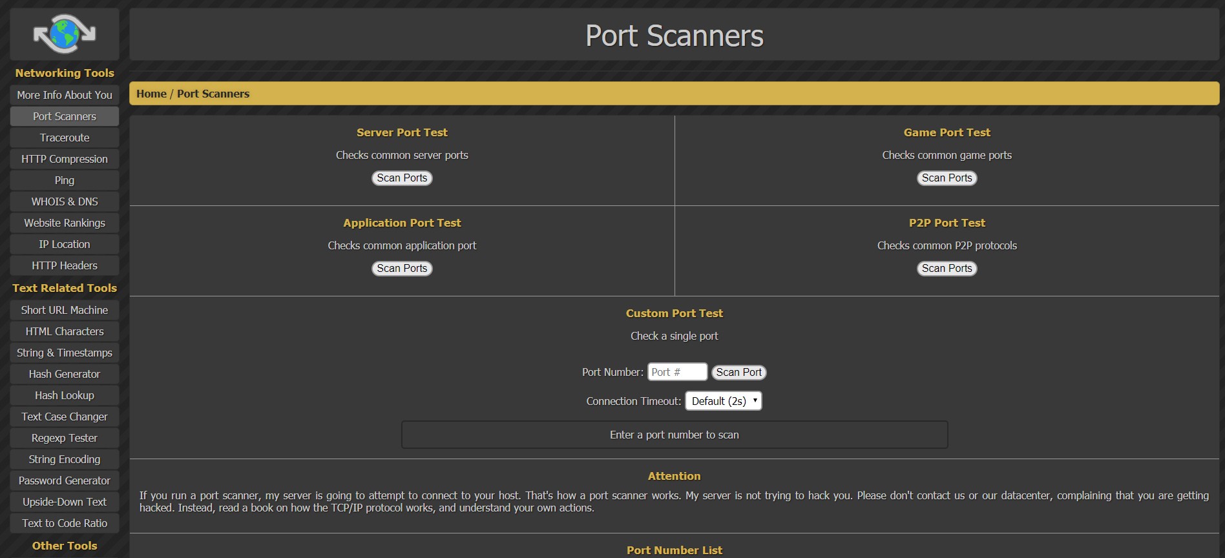Open HTTP Headers tool
This screenshot has height=558, width=1225.
(x=65, y=265)
